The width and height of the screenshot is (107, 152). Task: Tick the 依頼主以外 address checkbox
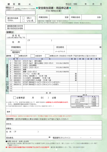click(x=47, y=56)
